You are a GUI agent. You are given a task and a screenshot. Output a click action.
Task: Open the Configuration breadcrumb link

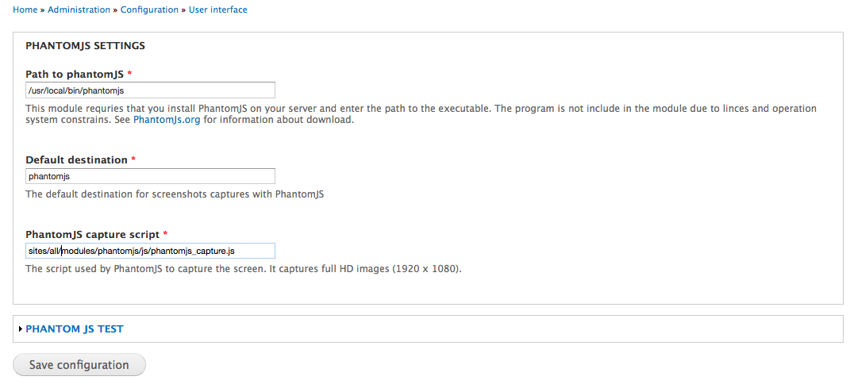(x=149, y=10)
